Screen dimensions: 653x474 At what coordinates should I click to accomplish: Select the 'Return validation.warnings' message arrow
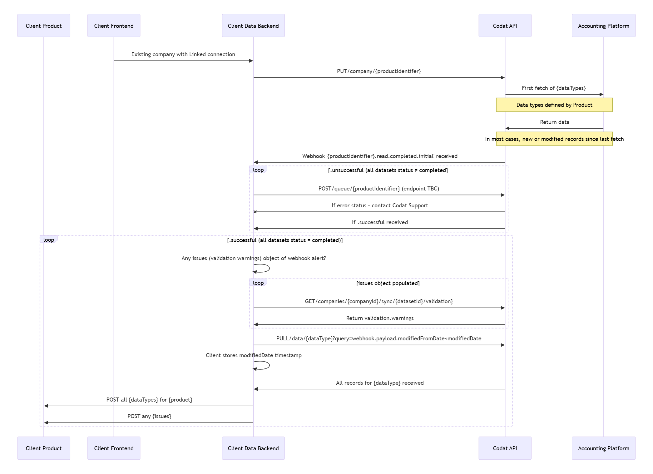coord(379,318)
